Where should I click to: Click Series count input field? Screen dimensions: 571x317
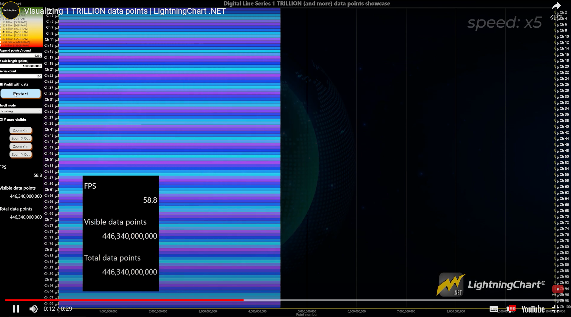click(21, 76)
